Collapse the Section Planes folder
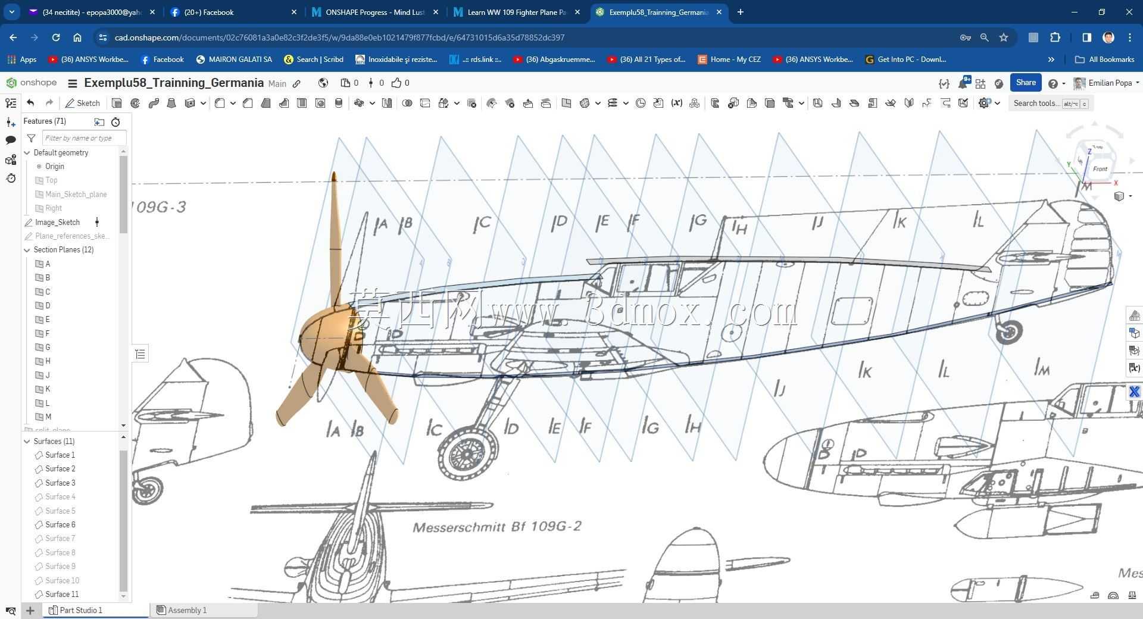 [x=27, y=250]
